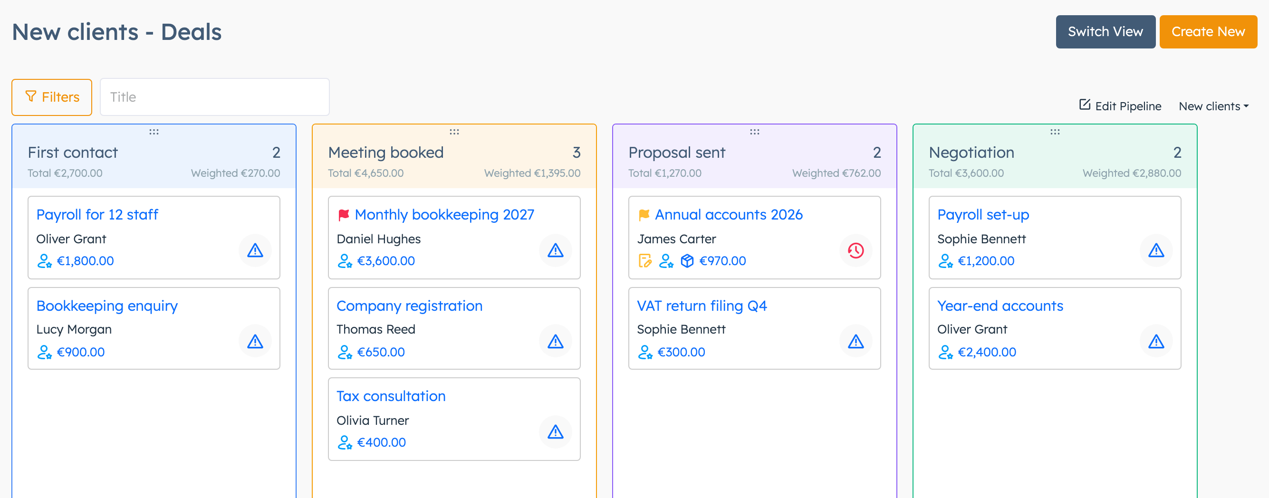This screenshot has height=498, width=1269.
Task: Click product box icon on Annual accounts card
Action: [x=687, y=260]
